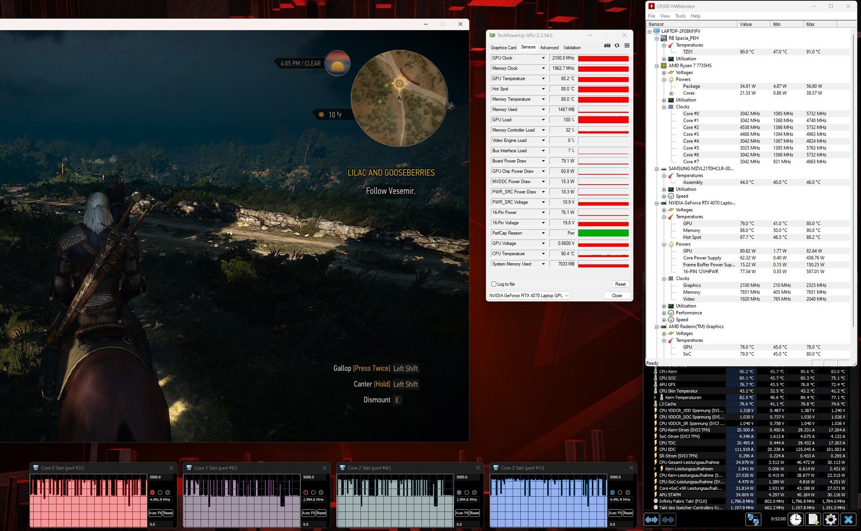
Task: Click Infinity Fabric Takt clock icon
Action: click(656, 501)
